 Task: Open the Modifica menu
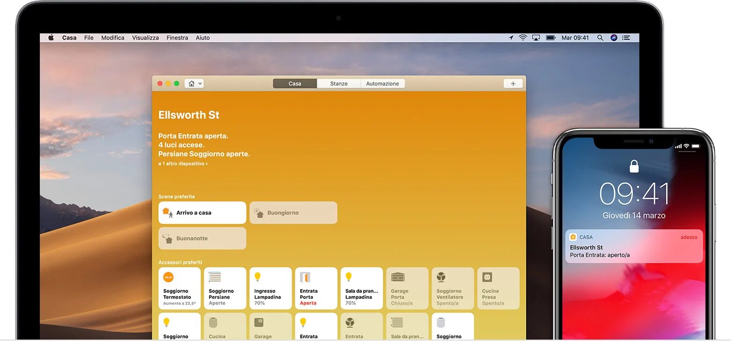[x=113, y=37]
